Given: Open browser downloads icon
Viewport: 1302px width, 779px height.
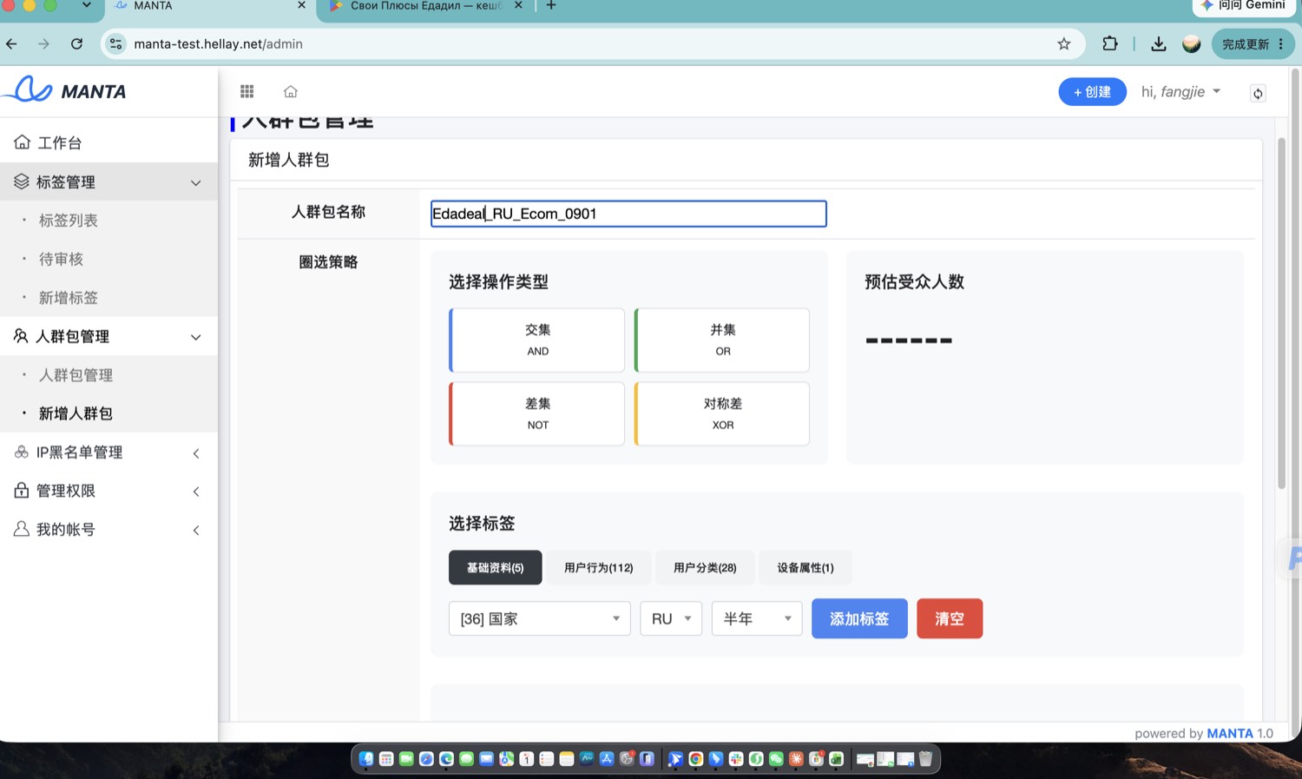Looking at the screenshot, I should 1159,43.
